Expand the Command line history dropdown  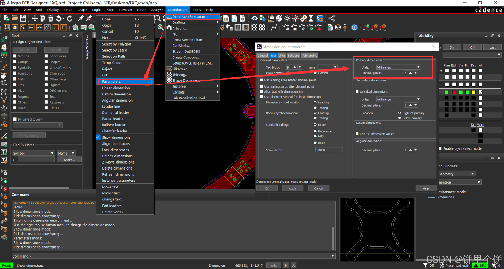(333, 256)
